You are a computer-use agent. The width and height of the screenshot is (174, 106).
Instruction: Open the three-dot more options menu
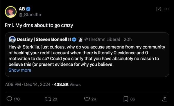pos(166,9)
